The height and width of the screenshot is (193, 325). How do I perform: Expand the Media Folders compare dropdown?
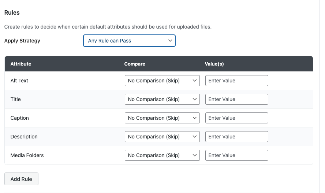point(162,155)
